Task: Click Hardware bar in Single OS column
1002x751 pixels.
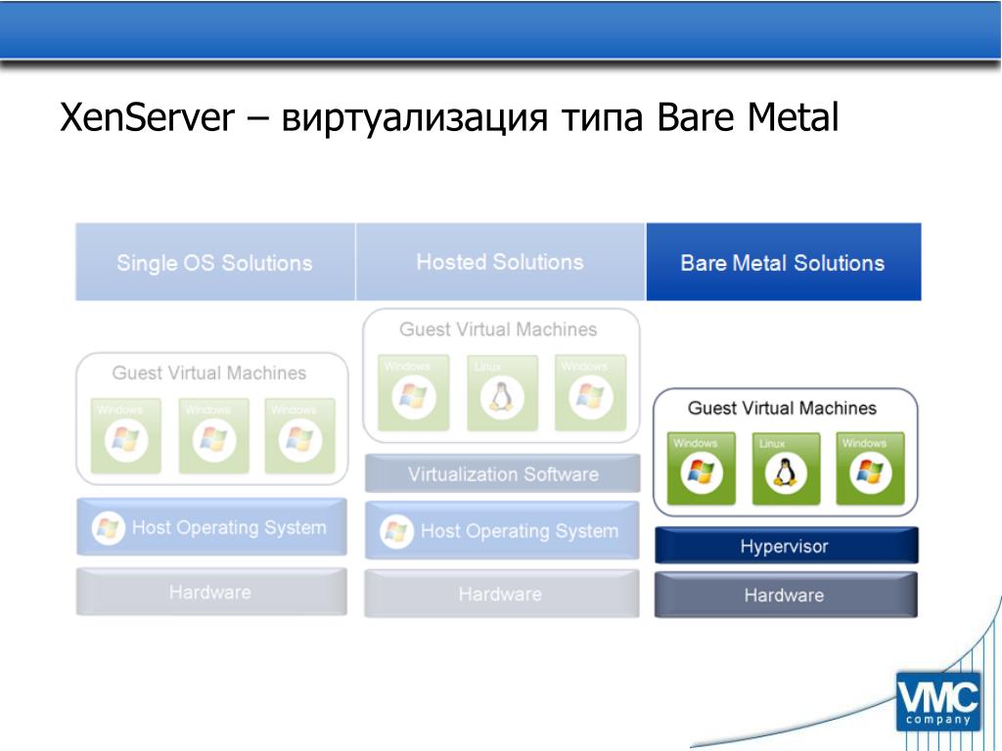Action: [x=211, y=592]
